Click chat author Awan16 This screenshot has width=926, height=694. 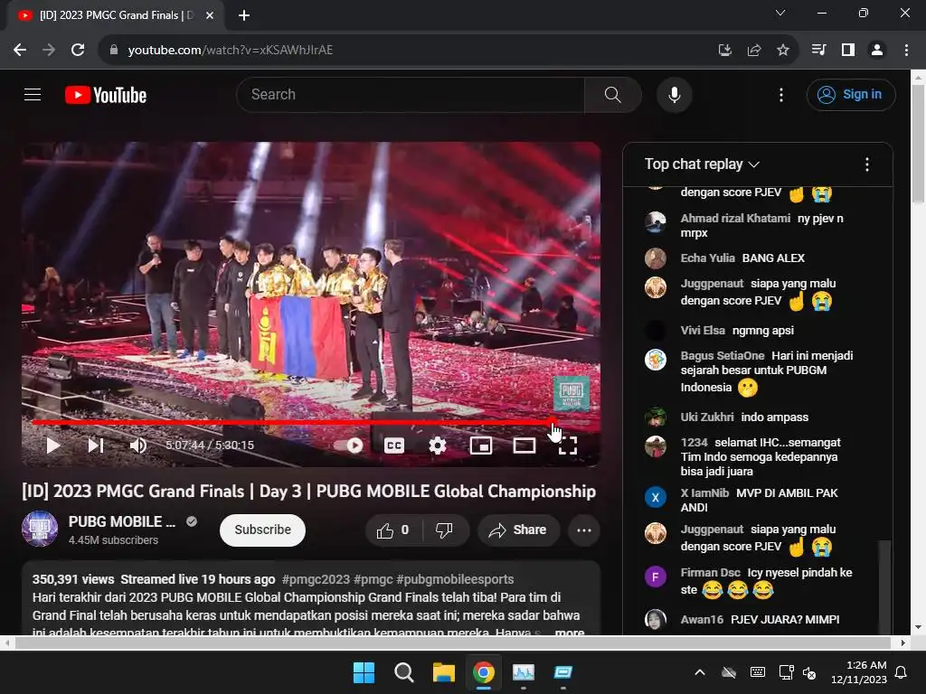pos(702,619)
